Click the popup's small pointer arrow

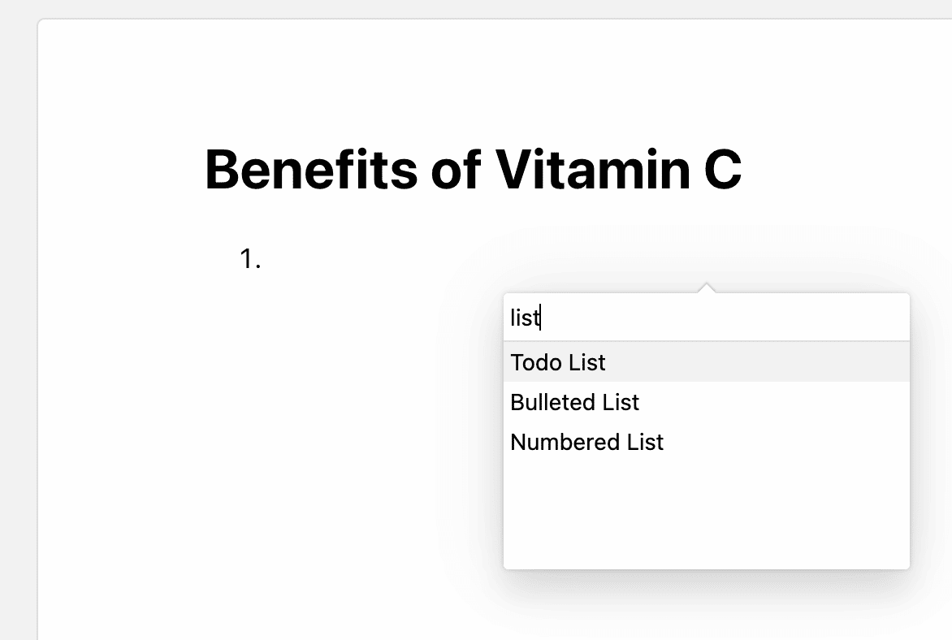(x=707, y=288)
